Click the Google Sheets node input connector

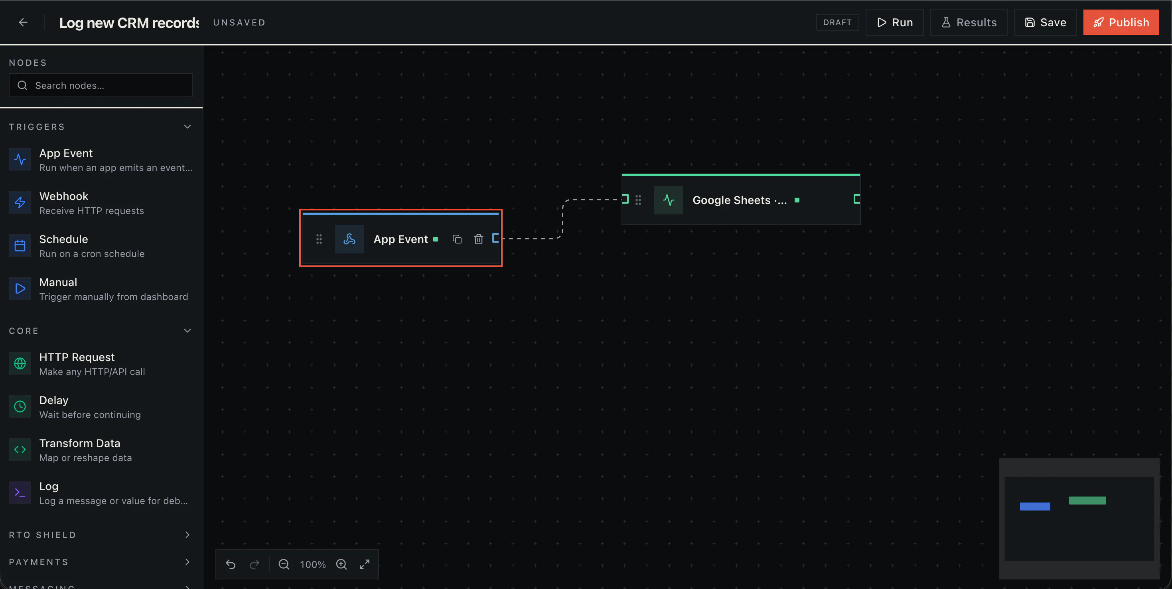pos(625,199)
